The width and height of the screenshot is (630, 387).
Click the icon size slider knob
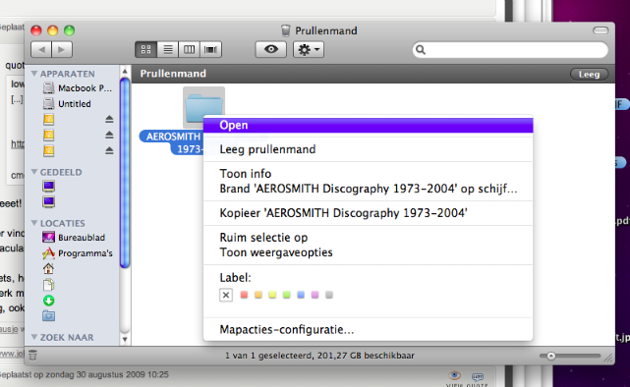[x=551, y=356]
